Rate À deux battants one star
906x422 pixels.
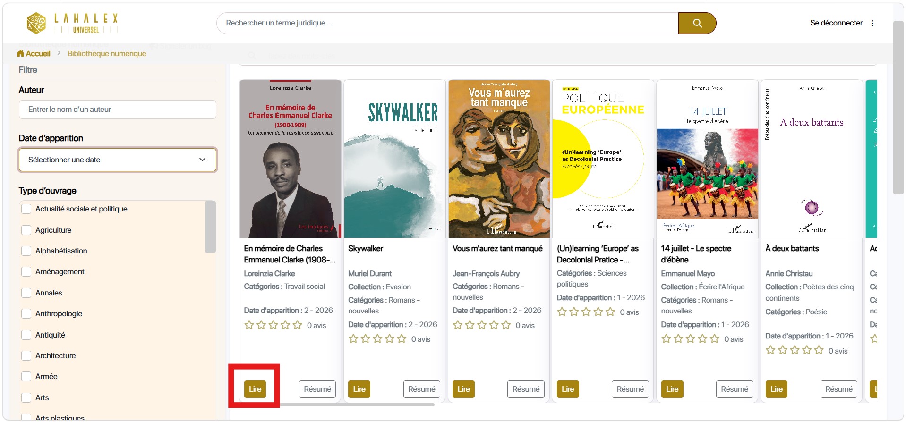click(x=770, y=350)
